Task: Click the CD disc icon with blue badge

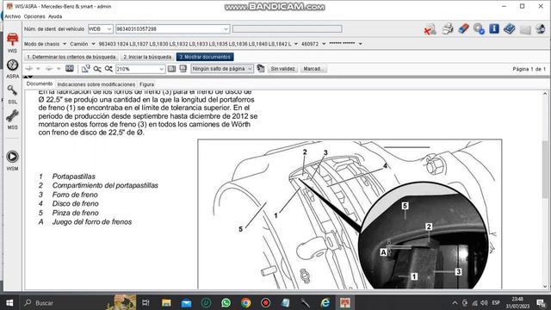Action: click(479, 28)
